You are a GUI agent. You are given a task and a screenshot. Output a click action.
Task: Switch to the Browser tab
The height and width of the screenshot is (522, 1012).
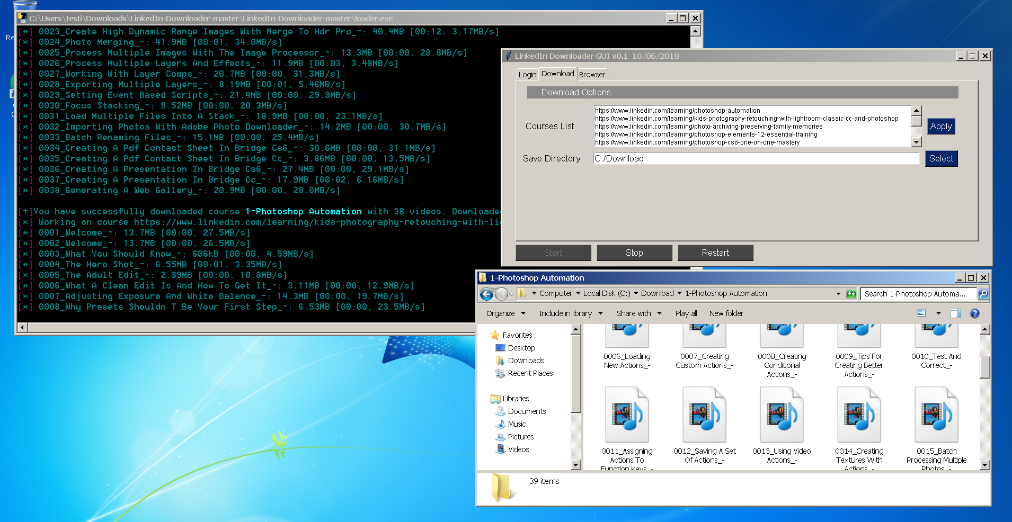coord(592,75)
